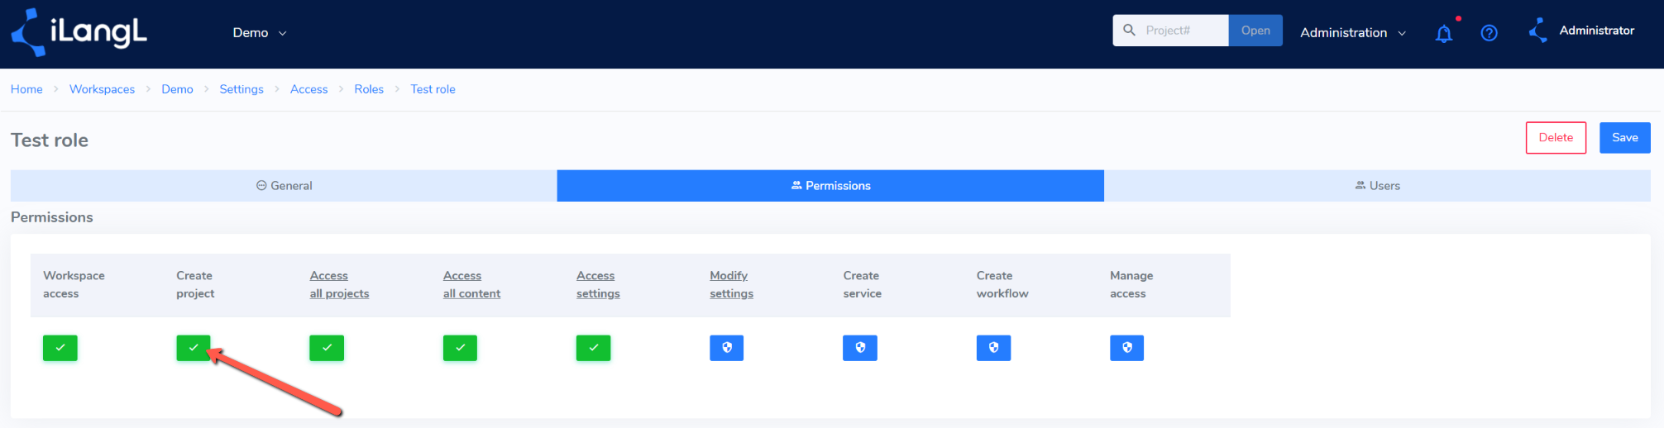Save the role changes
The height and width of the screenshot is (428, 1664).
1624,138
